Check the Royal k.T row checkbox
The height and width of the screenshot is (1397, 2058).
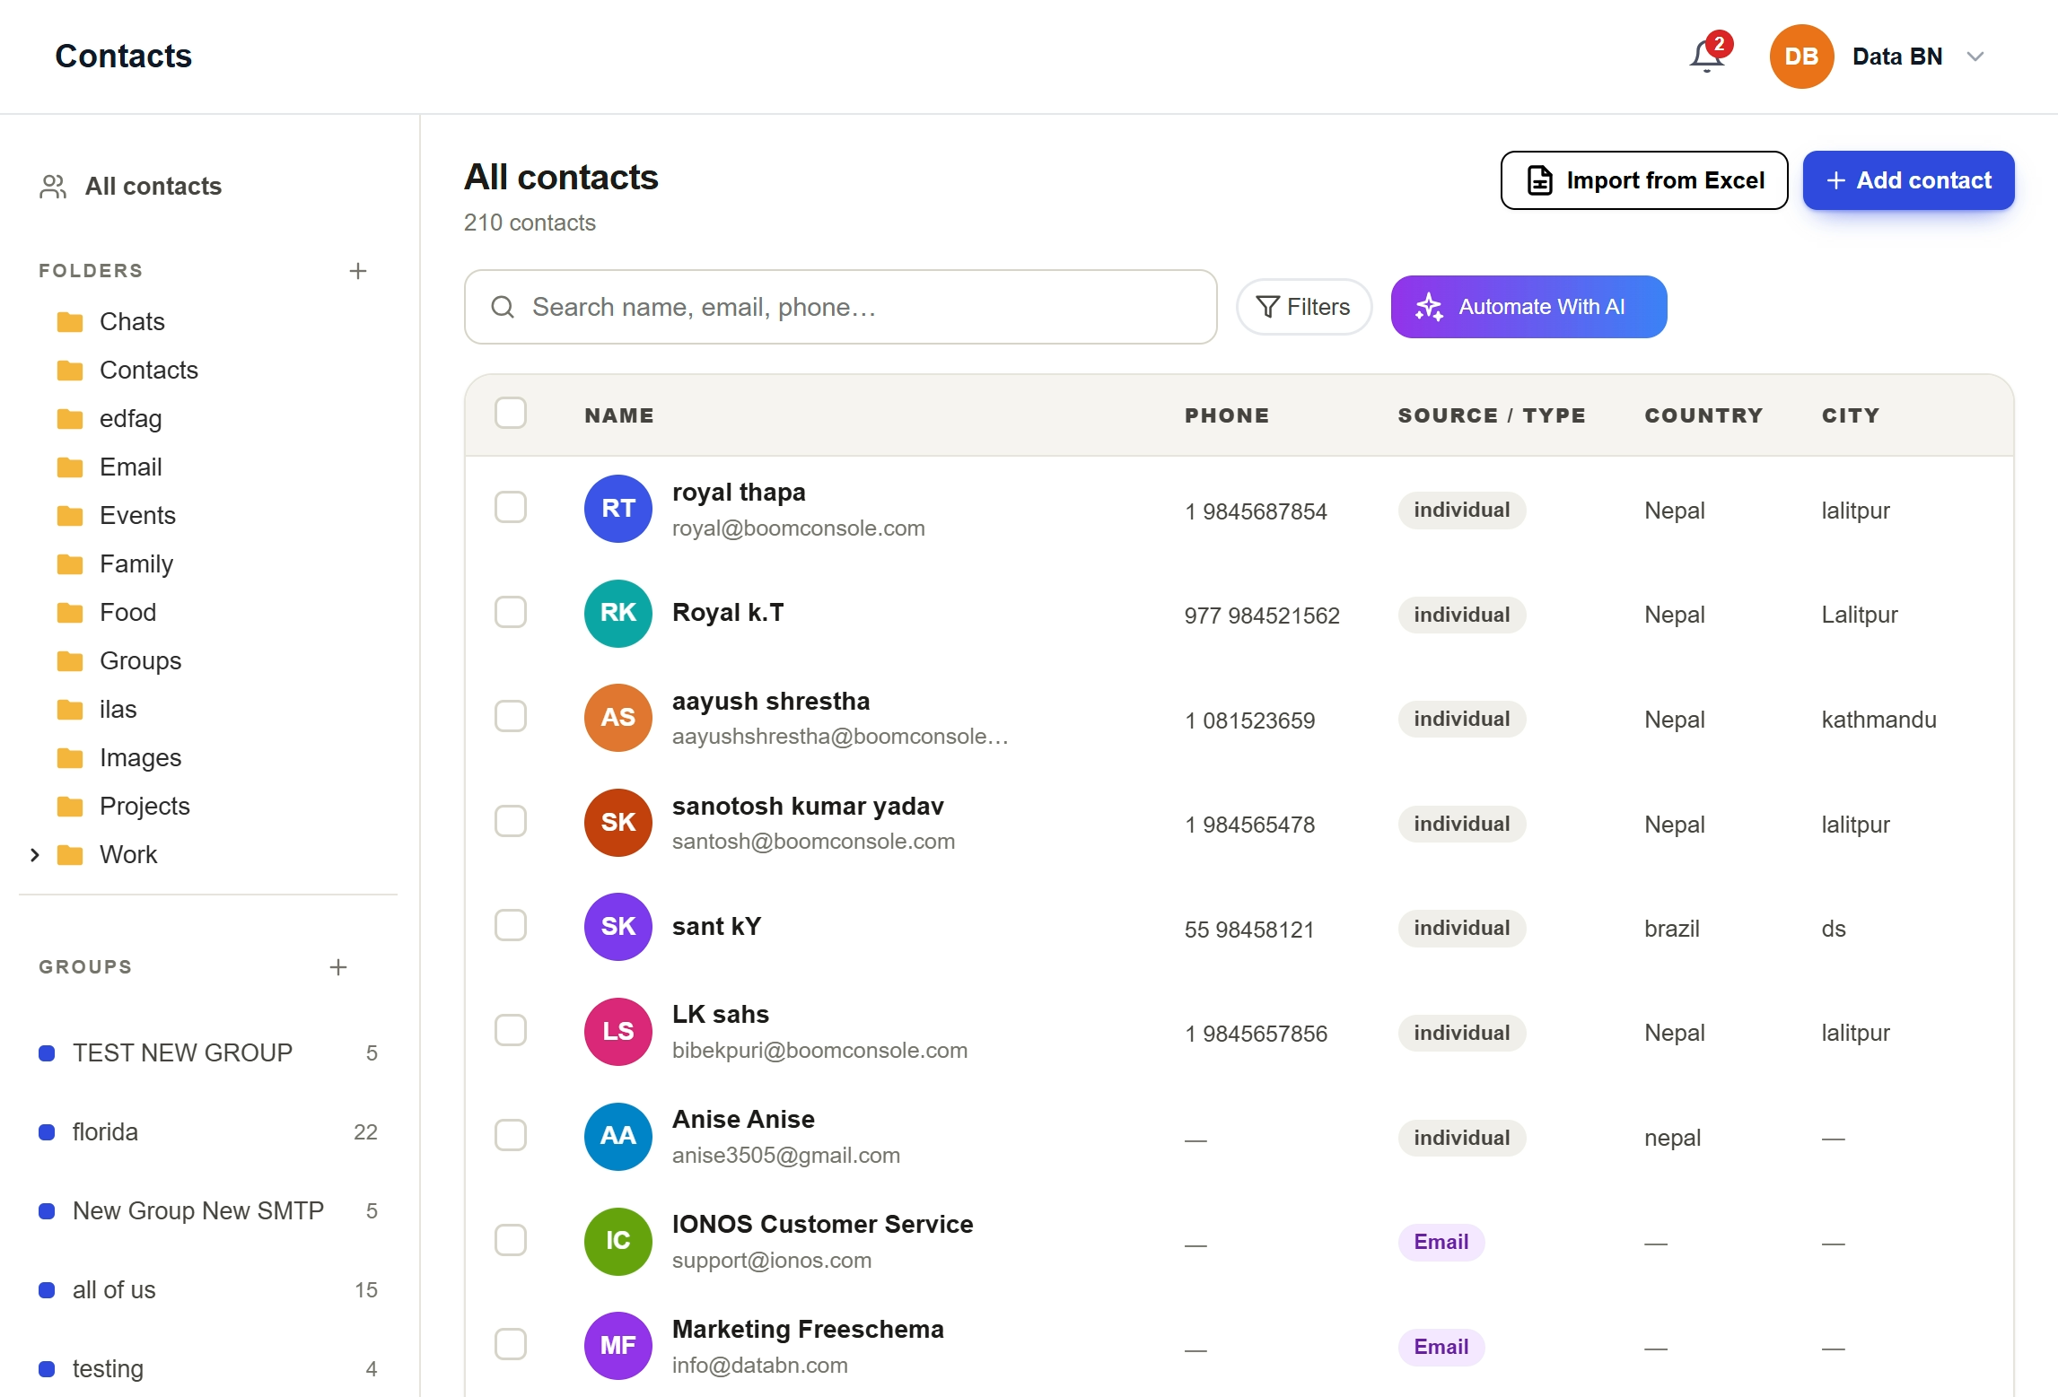pyautogui.click(x=511, y=612)
